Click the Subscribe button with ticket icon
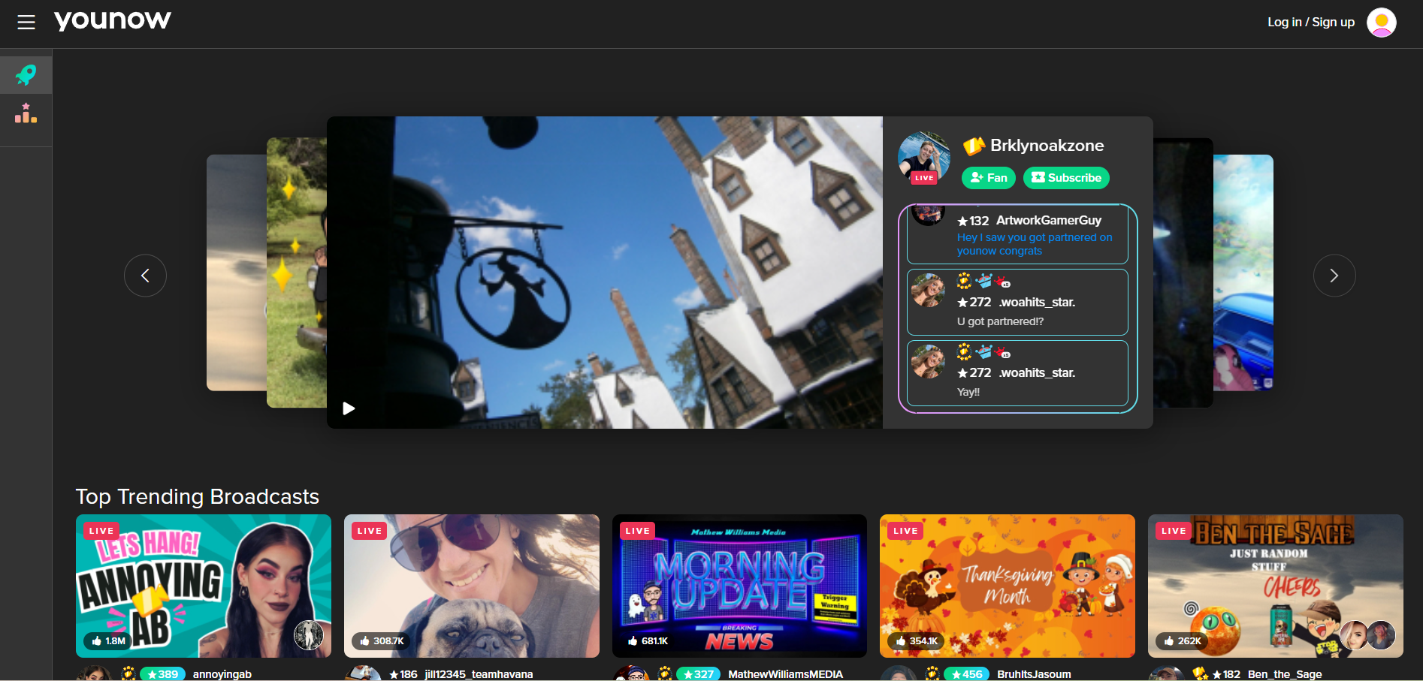The image size is (1423, 681). coord(1066,178)
